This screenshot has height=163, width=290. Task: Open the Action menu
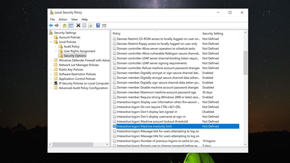tap(63, 20)
